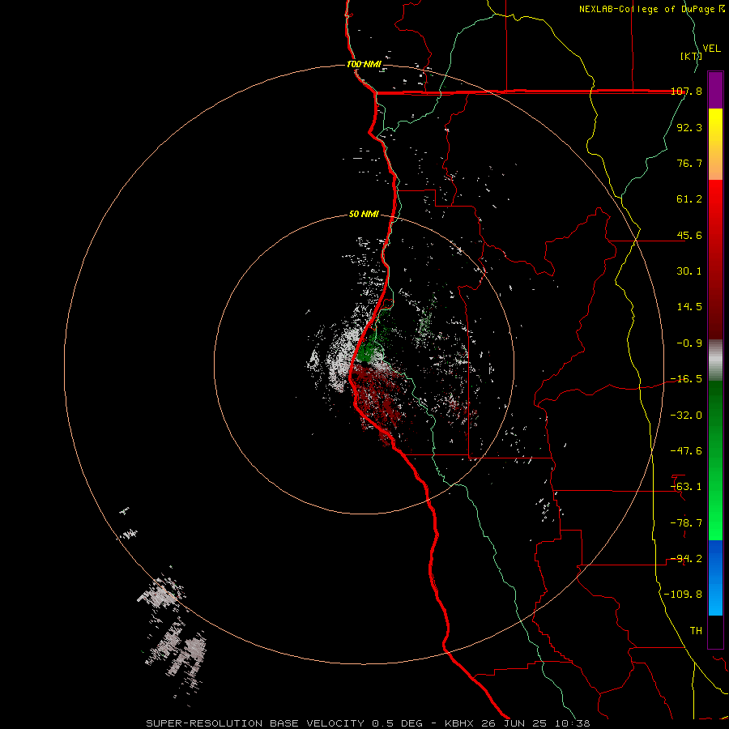729x729 pixels.
Task: Click the TH legend label
Action: (696, 631)
